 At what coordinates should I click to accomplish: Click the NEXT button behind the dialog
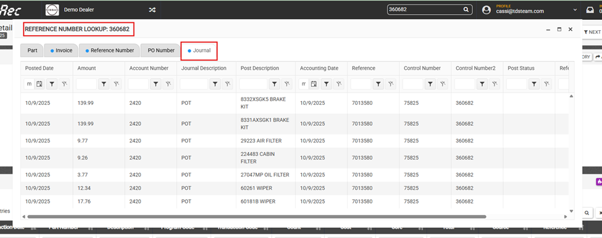click(x=592, y=32)
